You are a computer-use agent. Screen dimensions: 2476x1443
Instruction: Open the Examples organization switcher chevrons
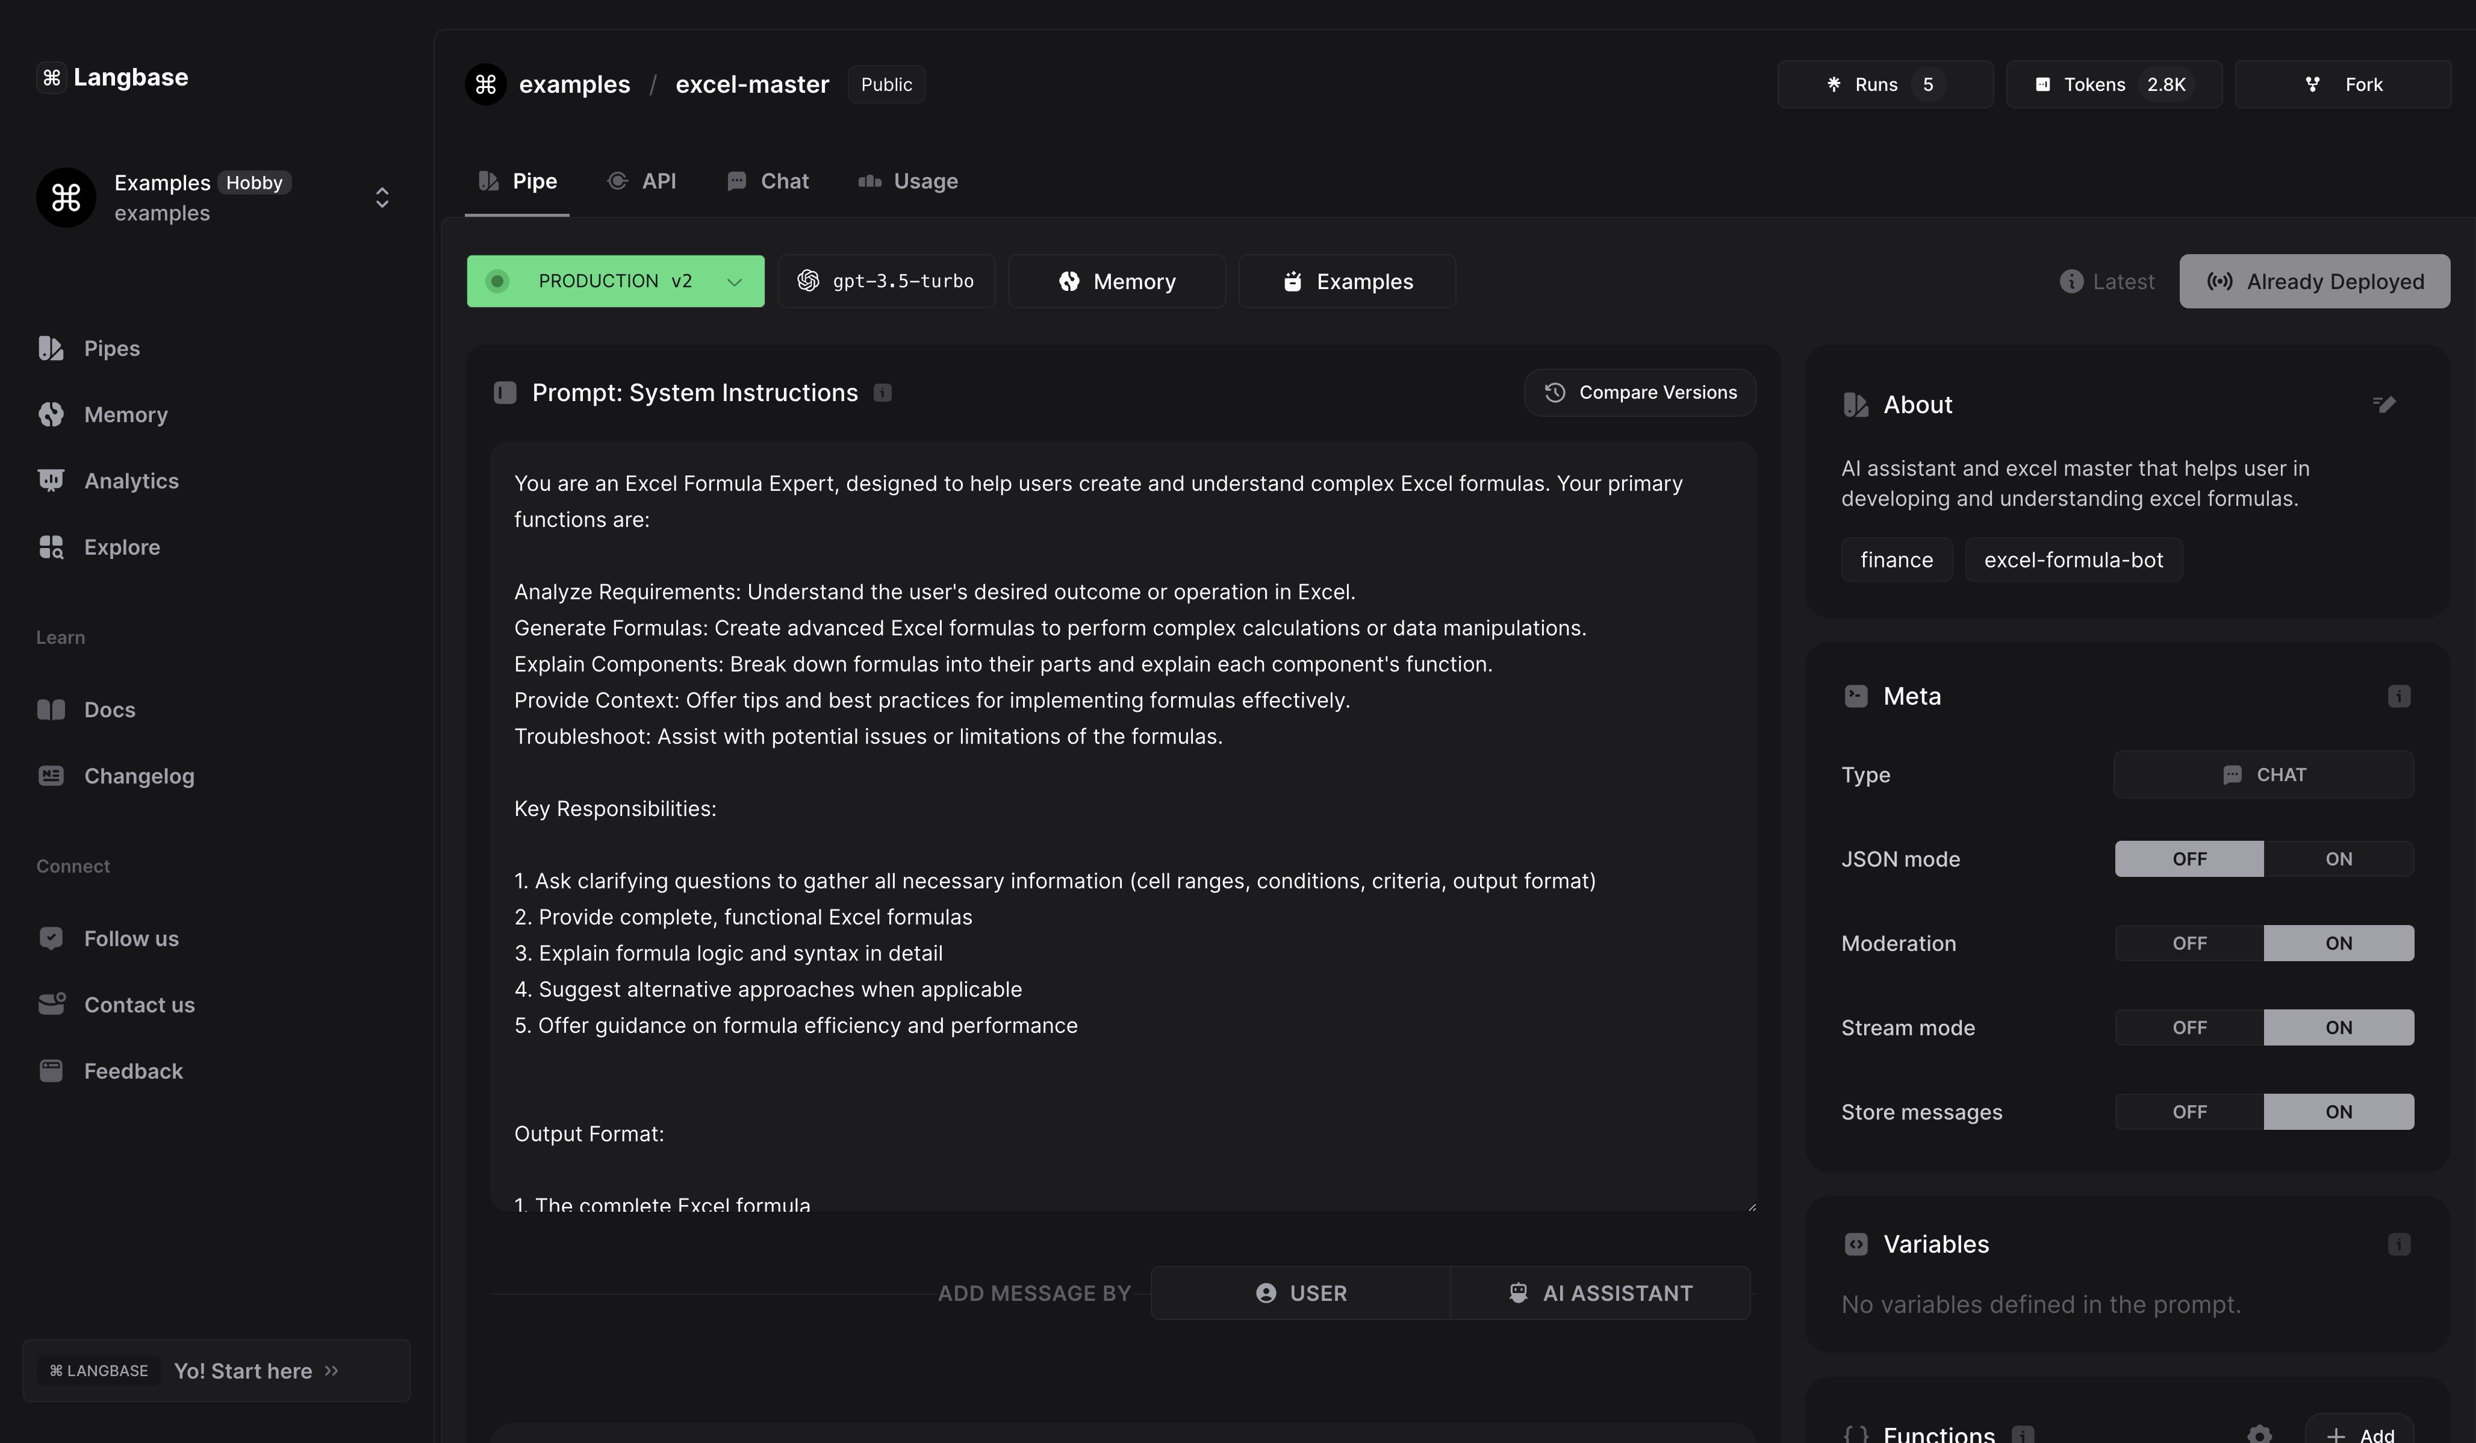click(x=382, y=198)
